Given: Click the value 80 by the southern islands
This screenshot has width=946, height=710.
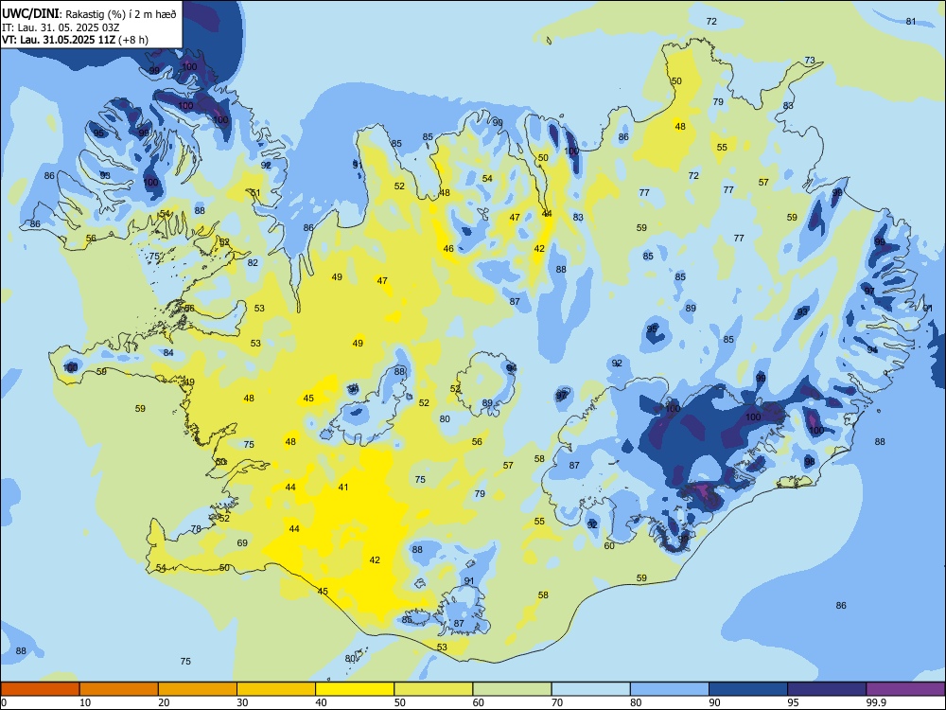Looking at the screenshot, I should 350,658.
